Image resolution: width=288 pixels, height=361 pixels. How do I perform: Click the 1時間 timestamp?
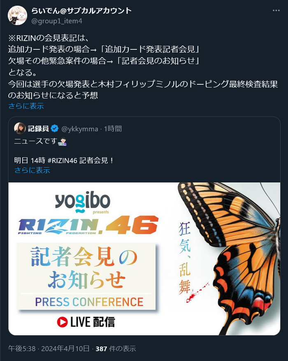pyautogui.click(x=113, y=129)
